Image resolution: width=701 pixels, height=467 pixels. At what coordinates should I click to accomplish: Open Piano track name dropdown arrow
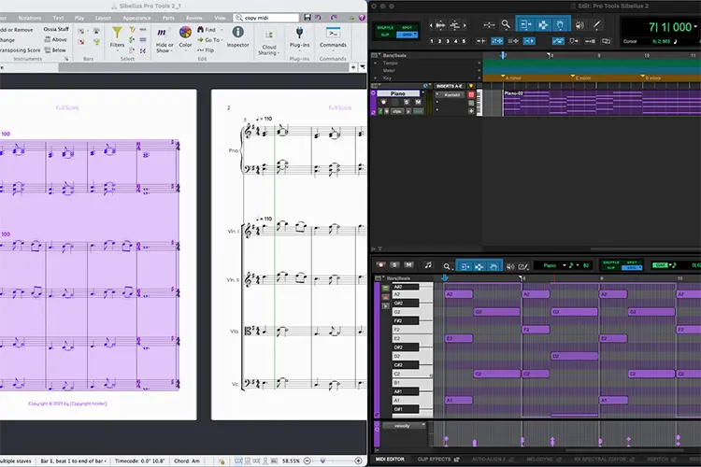tap(422, 93)
